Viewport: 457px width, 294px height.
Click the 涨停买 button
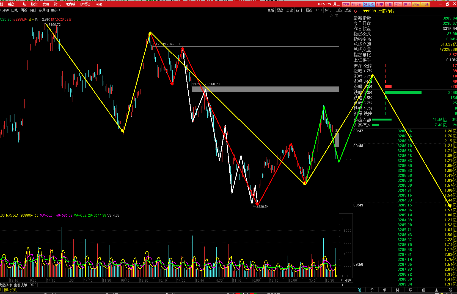coord(357,4)
